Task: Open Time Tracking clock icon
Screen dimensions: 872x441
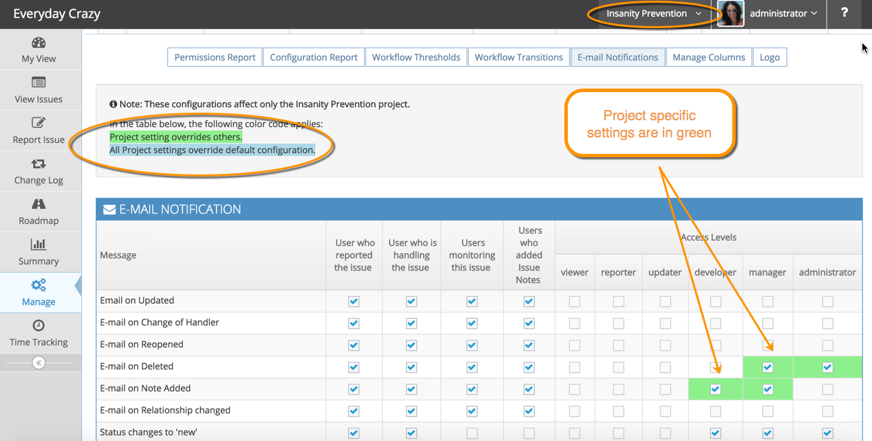Action: [x=39, y=325]
